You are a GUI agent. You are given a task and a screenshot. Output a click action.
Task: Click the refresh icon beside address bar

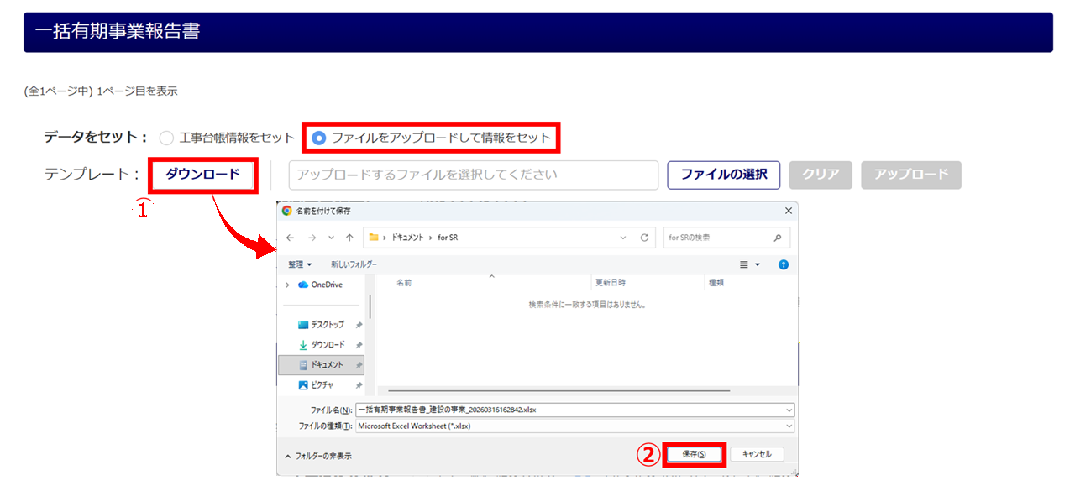(x=644, y=238)
